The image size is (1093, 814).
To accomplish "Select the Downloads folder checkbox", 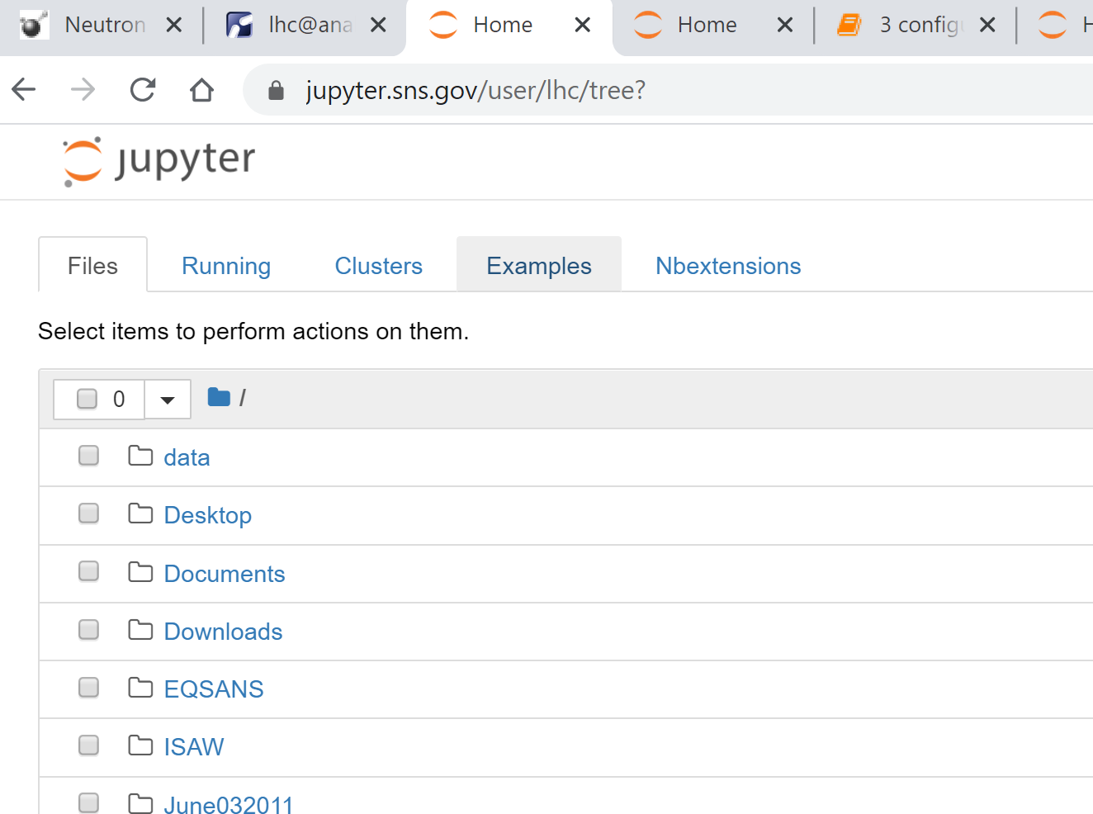I will [x=88, y=630].
